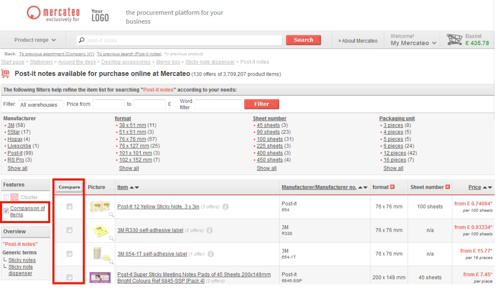Go to Stationery in the breadcrumb
Viewport: 498px width, 294px height.
click(41, 62)
